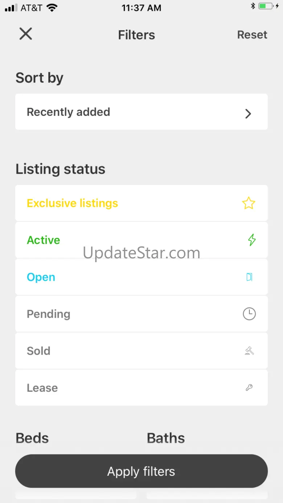The image size is (283, 503).
Task: Tap the Bluetooth icon in the status bar
Action: tap(253, 6)
